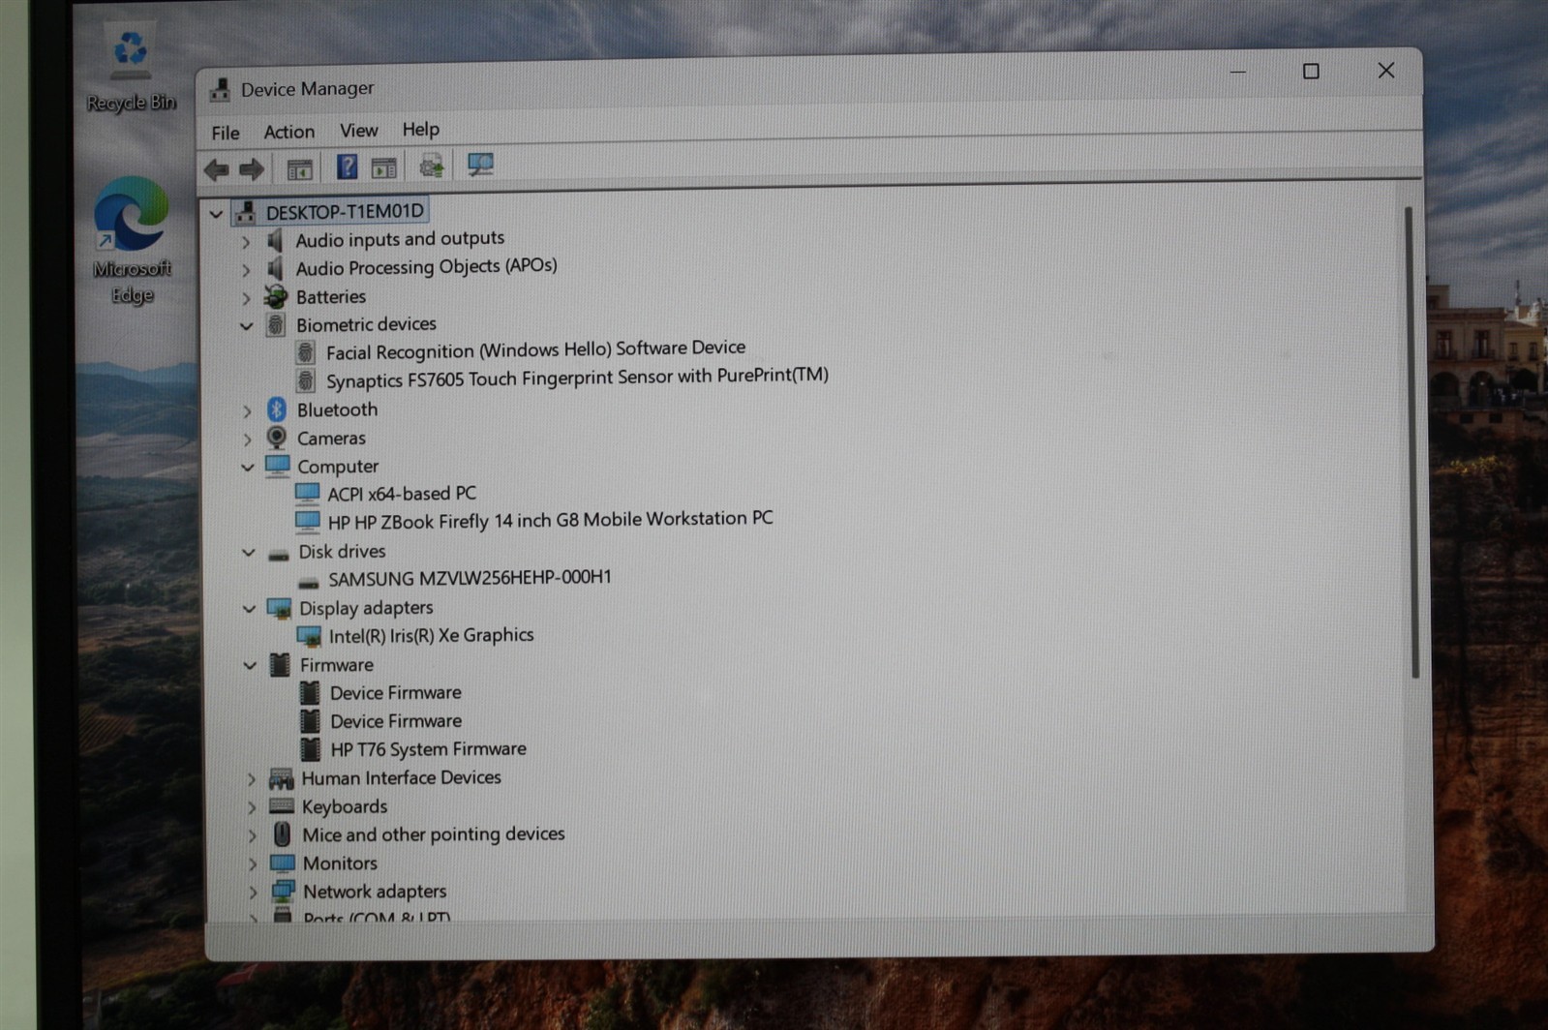Collapse the Firmware node arrow
This screenshot has height=1030, width=1548.
(250, 666)
